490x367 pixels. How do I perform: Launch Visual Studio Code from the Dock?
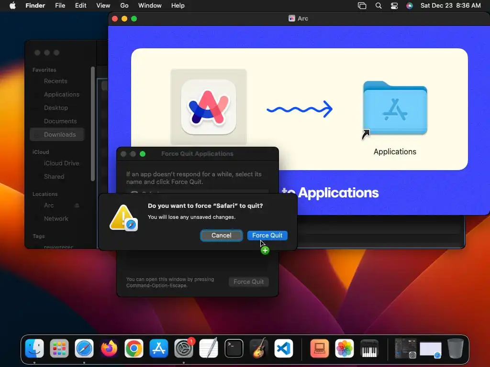point(284,348)
